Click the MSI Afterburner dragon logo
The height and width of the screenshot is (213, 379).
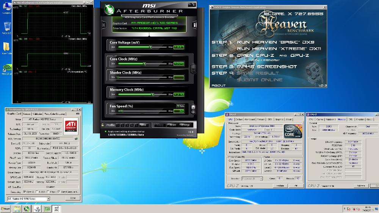[x=109, y=9]
